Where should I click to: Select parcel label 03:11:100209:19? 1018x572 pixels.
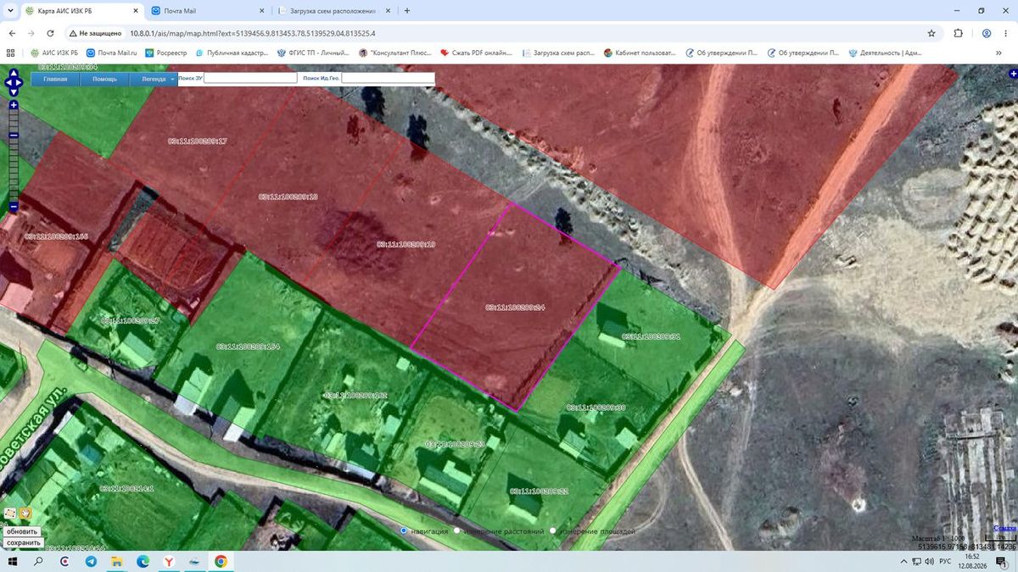[x=406, y=244]
